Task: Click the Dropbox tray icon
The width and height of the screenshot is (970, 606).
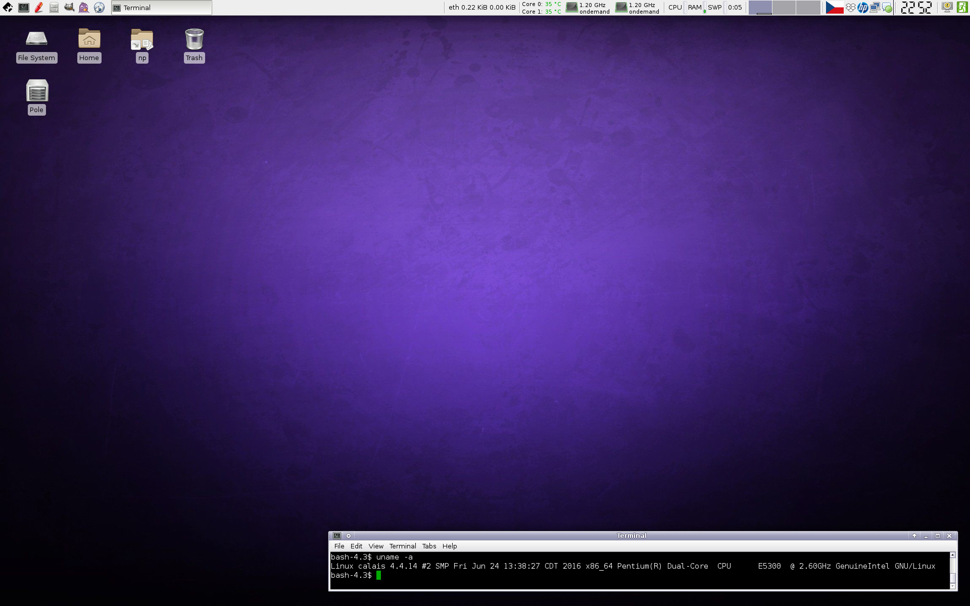Action: pos(851,8)
